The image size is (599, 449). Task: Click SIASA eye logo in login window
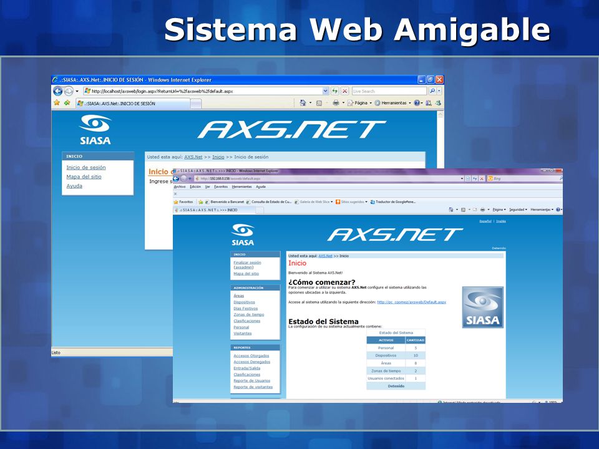coord(95,130)
